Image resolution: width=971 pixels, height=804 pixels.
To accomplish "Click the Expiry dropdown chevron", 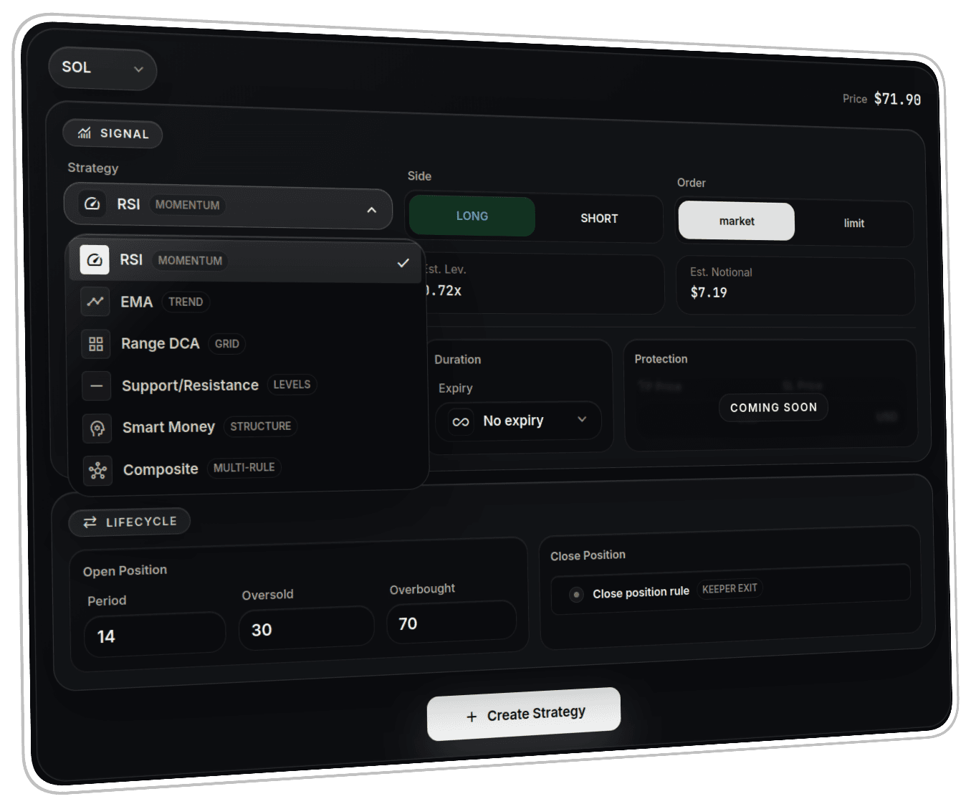I will pyautogui.click(x=582, y=419).
